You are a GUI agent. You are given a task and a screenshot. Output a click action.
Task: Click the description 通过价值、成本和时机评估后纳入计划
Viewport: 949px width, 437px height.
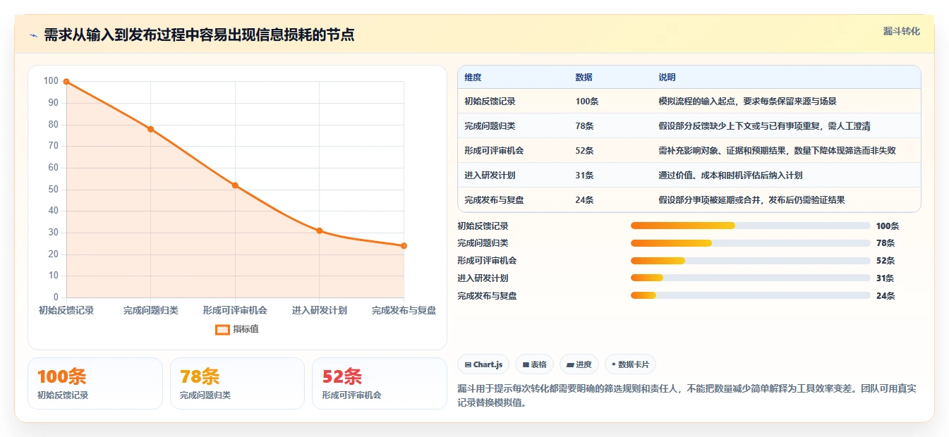coord(731,176)
